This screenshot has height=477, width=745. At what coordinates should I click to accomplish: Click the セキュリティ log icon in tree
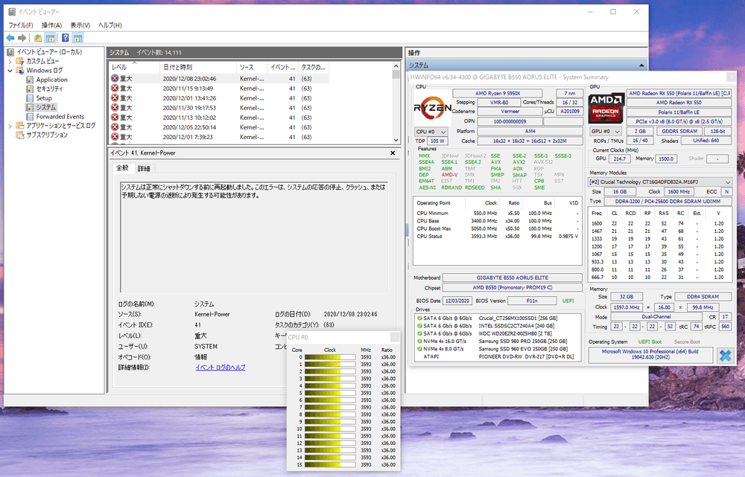(x=30, y=89)
